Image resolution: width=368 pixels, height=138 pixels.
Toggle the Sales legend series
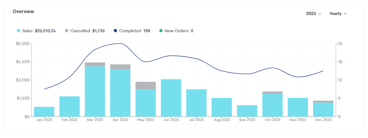(36, 31)
